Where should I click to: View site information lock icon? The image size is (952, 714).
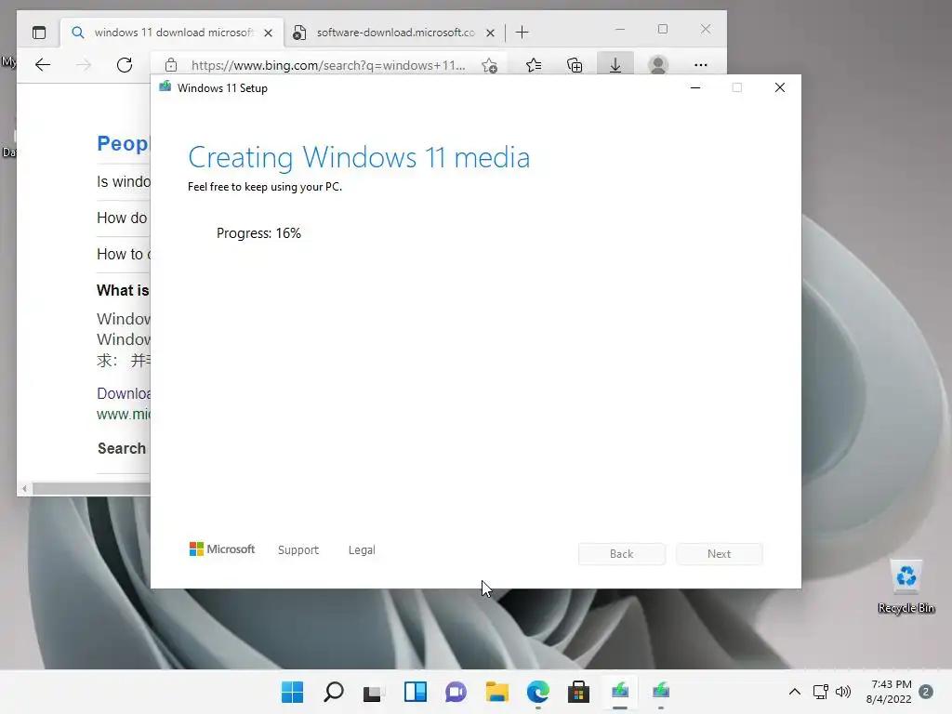coord(171,65)
